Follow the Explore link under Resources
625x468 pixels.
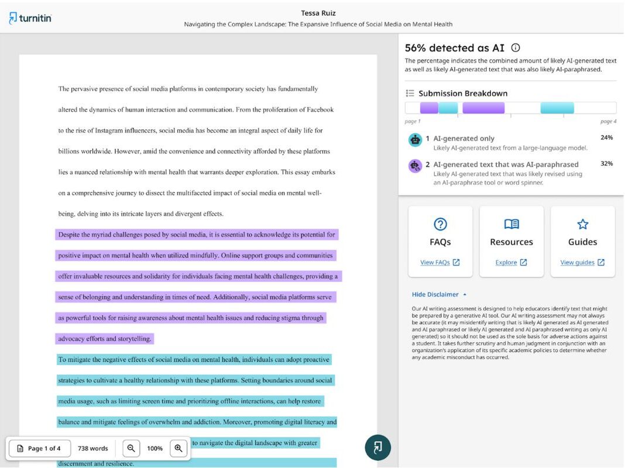[507, 263]
